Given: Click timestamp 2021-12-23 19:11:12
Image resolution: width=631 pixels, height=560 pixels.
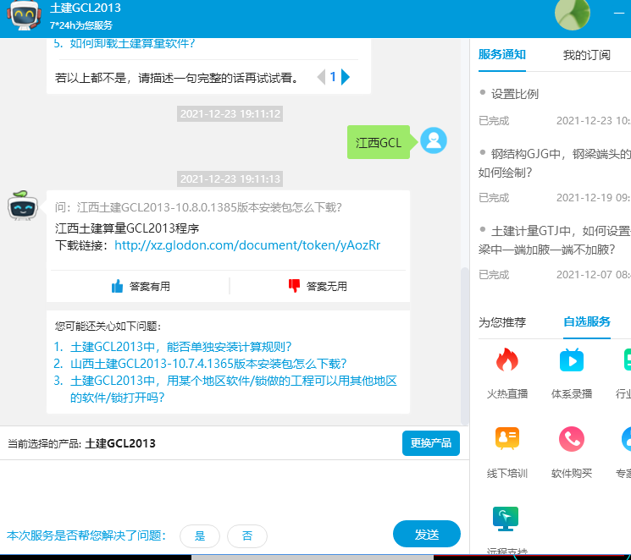Looking at the screenshot, I should tap(230, 113).
